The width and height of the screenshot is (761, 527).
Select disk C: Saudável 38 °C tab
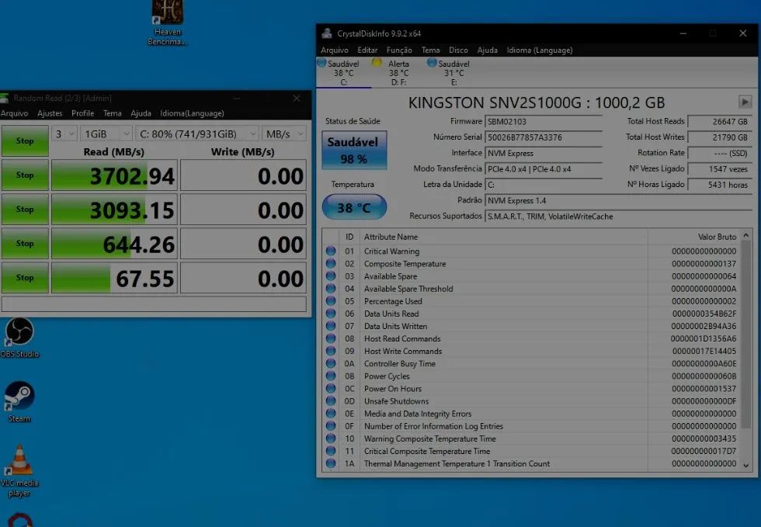(x=343, y=72)
